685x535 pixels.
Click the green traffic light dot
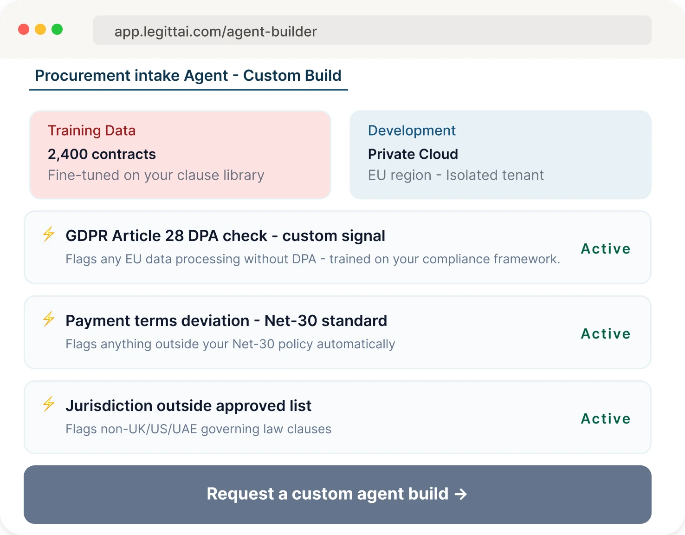point(57,29)
